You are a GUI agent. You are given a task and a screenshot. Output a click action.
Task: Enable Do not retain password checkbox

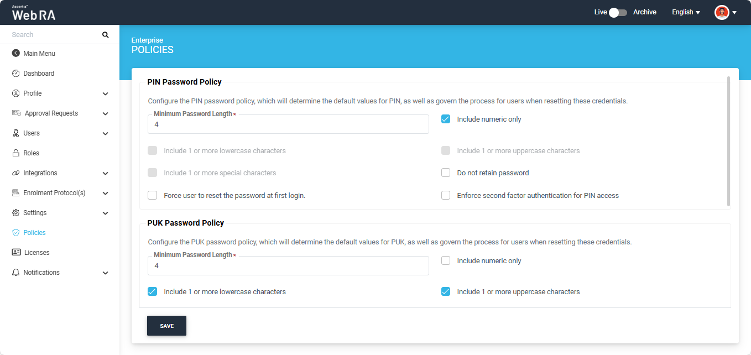[x=446, y=173]
